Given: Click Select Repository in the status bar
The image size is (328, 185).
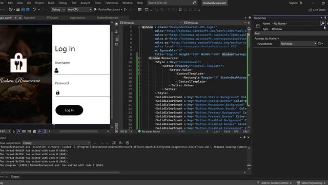Looking at the screenshot, I should tap(311, 183).
